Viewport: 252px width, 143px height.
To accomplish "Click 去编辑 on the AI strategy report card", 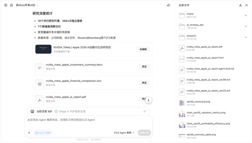I will (x=143, y=49).
